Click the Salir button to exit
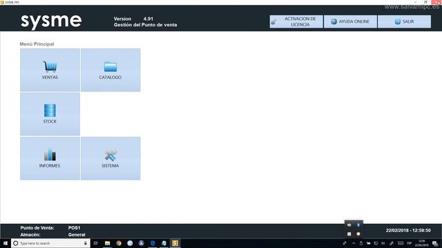The height and width of the screenshot is (248, 442). coord(404,21)
